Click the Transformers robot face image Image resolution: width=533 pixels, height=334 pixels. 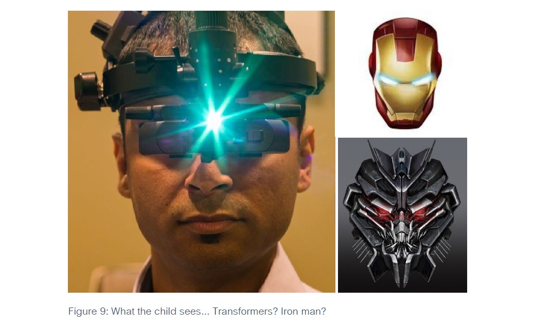[x=402, y=215]
